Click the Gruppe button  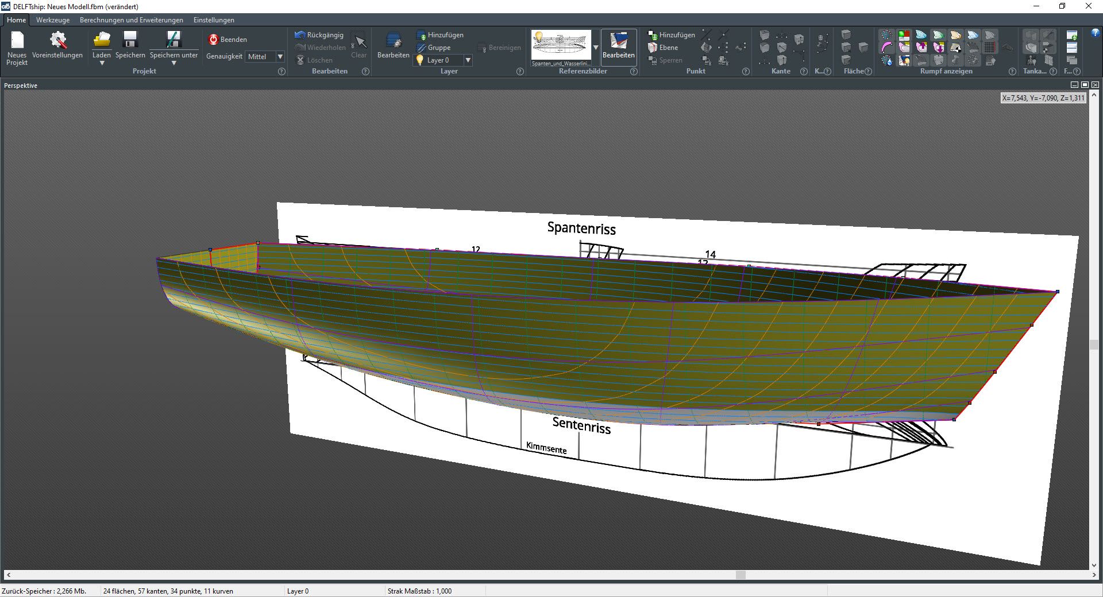coord(434,48)
